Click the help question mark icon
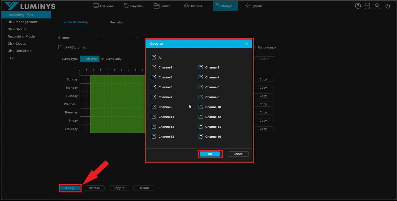The width and height of the screenshot is (397, 201). coord(358,6)
